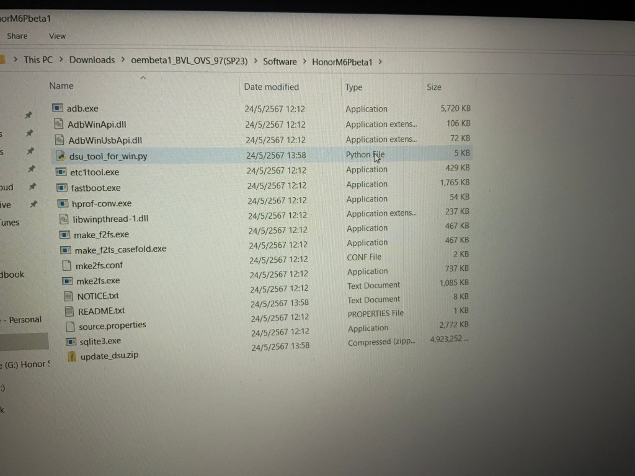
Task: Open the View ribbon tab
Action: [57, 36]
